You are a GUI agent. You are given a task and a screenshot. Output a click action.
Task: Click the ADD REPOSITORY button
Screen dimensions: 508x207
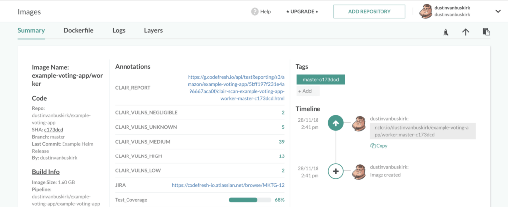(369, 11)
